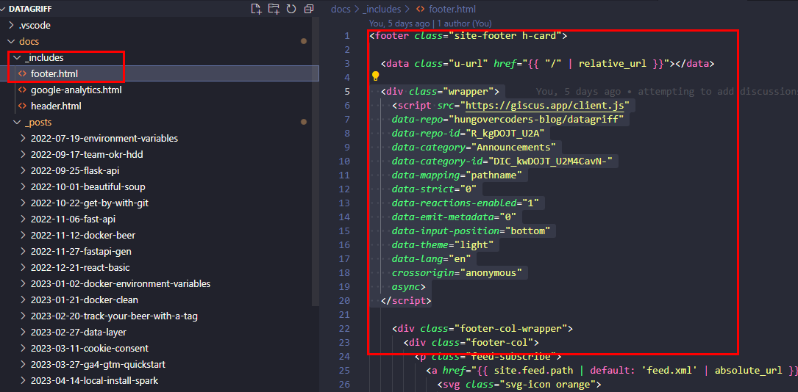The image size is (798, 392).
Task: Open the 2023-02-20-track-your-beer-with-a-tag folder
Action: click(114, 316)
